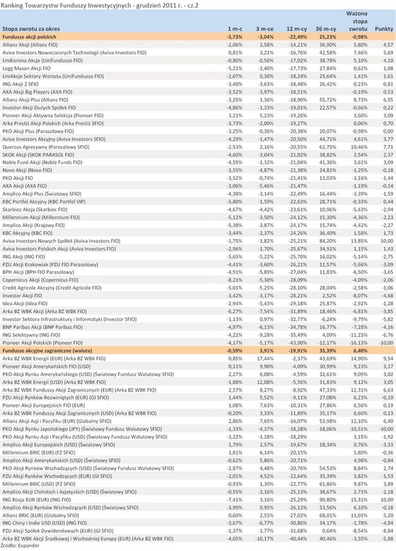Select 'Pioneer Akcji Polskich (Pioneer FIO)'

(x=43, y=343)
